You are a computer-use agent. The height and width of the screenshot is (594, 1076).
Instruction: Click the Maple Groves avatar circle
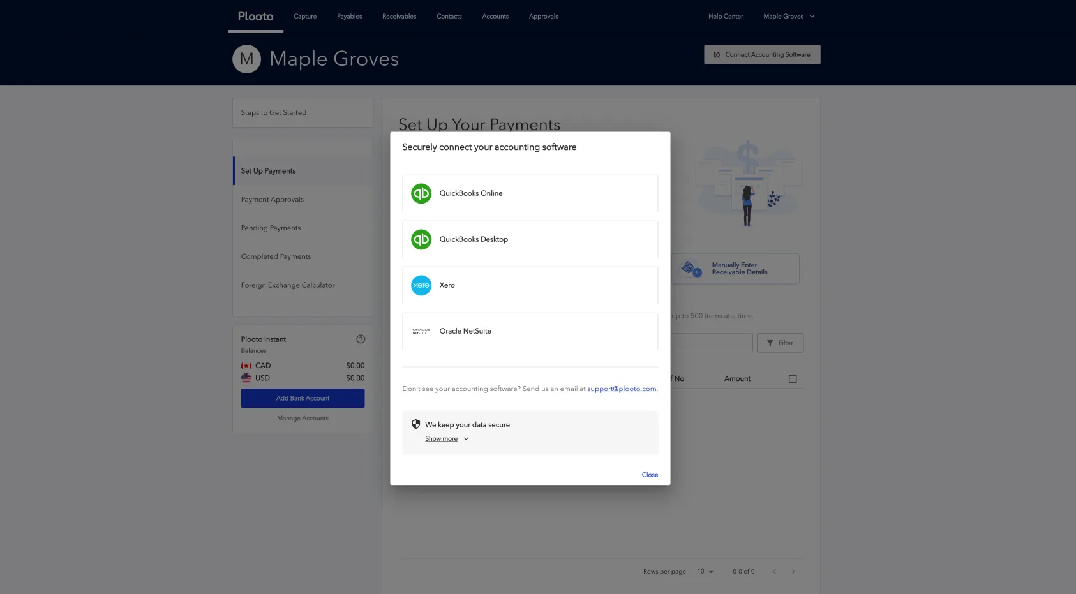[246, 59]
